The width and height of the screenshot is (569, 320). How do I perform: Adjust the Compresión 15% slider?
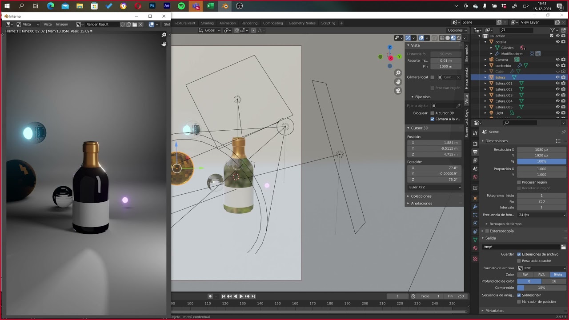coord(542,288)
